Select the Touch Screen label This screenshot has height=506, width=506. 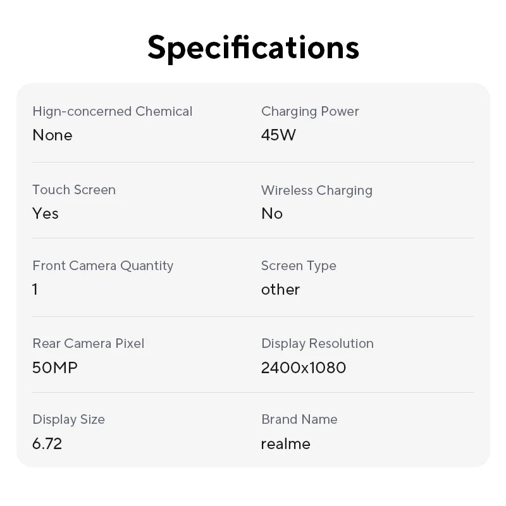click(x=74, y=190)
